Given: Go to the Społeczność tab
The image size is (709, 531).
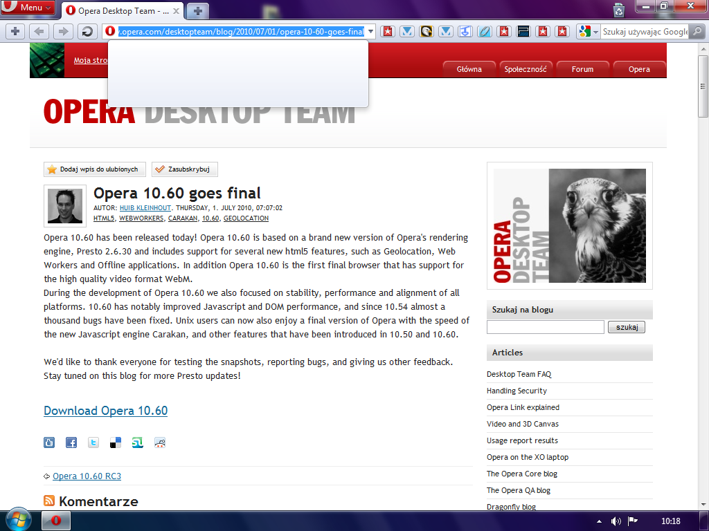Looking at the screenshot, I should [x=526, y=69].
